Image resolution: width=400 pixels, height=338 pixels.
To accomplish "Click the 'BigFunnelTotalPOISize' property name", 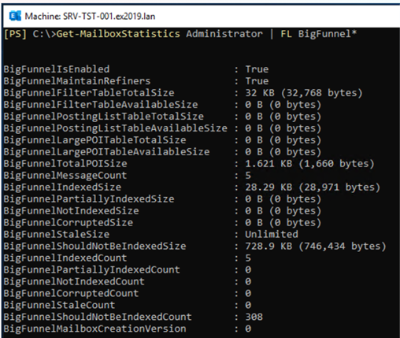I will (65, 164).
